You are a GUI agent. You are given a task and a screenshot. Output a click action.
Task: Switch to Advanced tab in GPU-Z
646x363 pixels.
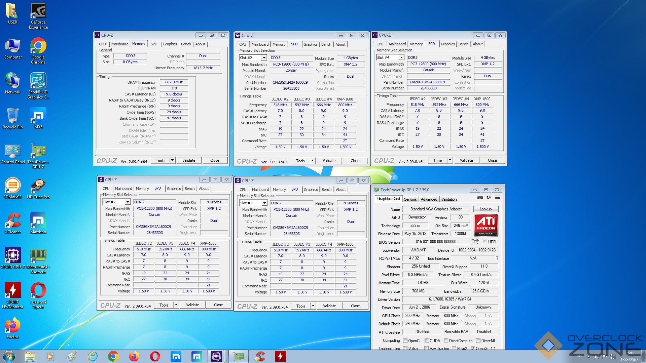coord(429,199)
